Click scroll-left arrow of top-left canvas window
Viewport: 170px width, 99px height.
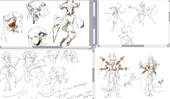[x=0, y=47]
